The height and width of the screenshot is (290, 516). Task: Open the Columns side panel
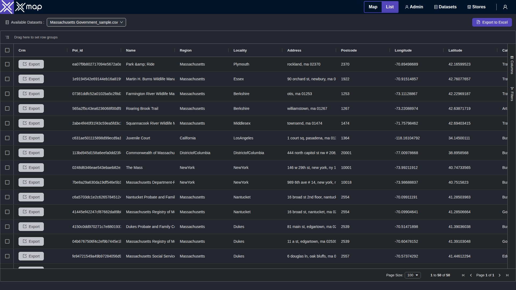click(x=512, y=65)
